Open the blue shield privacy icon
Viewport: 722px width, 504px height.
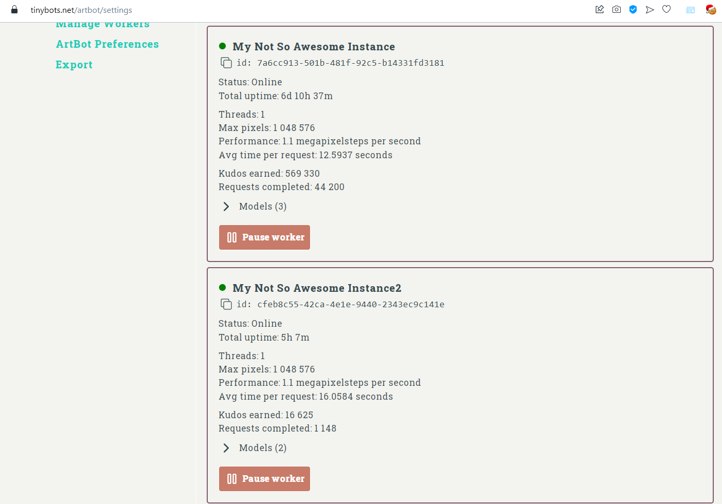pos(633,9)
